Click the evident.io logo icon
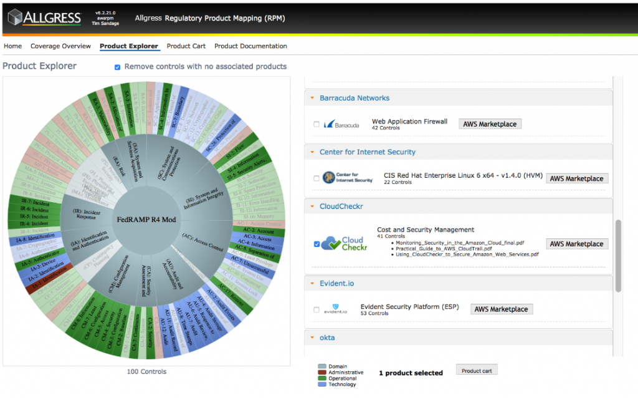The image size is (638, 398). (335, 309)
